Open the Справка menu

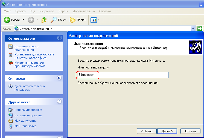pos(105,11)
